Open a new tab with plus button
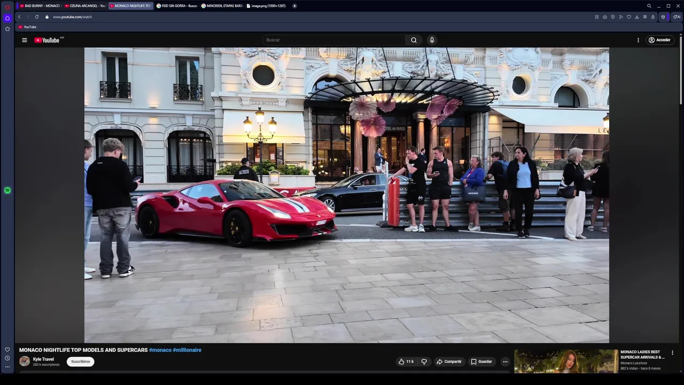Image resolution: width=684 pixels, height=385 pixels. 294,6
